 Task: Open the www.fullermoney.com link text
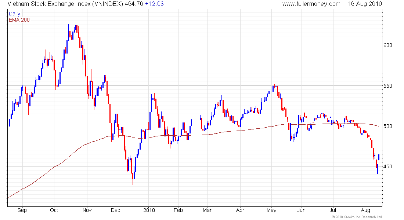coord(311,4)
